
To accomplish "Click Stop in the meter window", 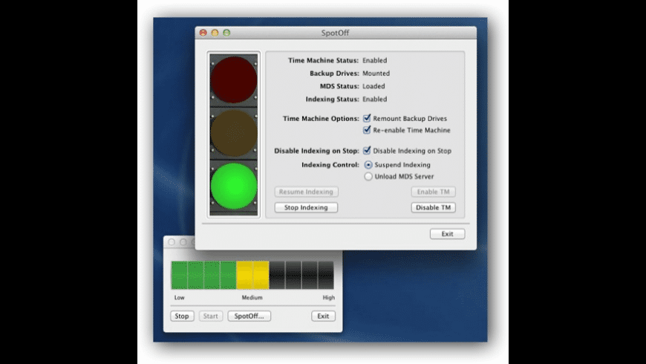I will click(182, 316).
